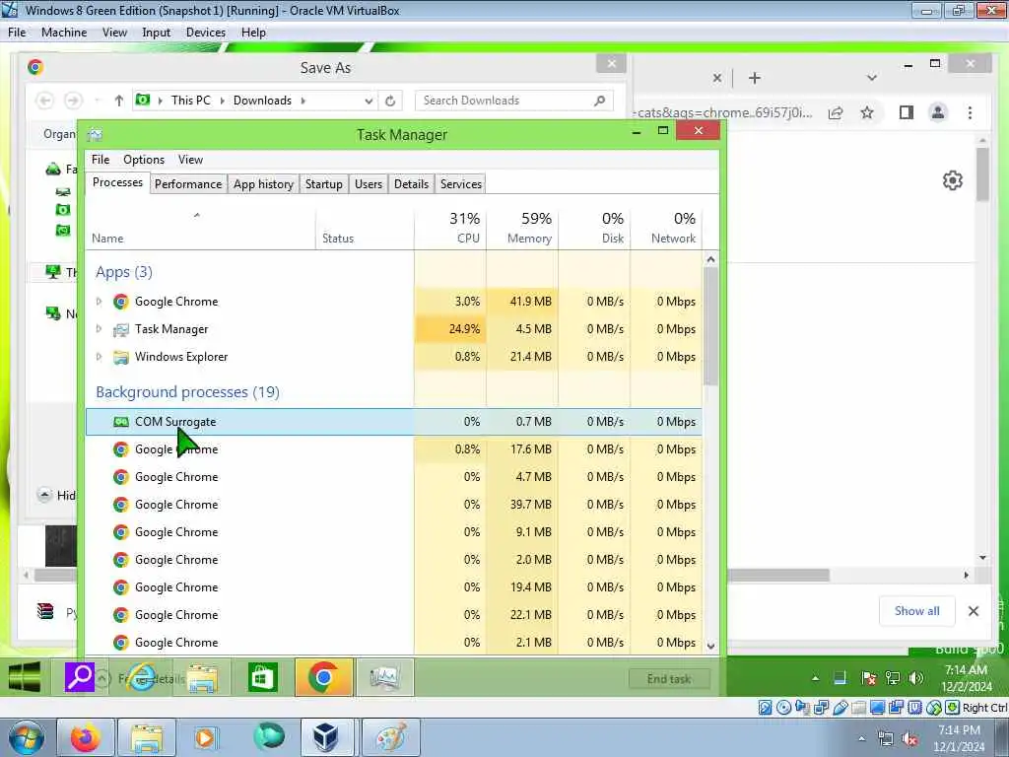Click the collapse arrow above Name column

pos(197,215)
